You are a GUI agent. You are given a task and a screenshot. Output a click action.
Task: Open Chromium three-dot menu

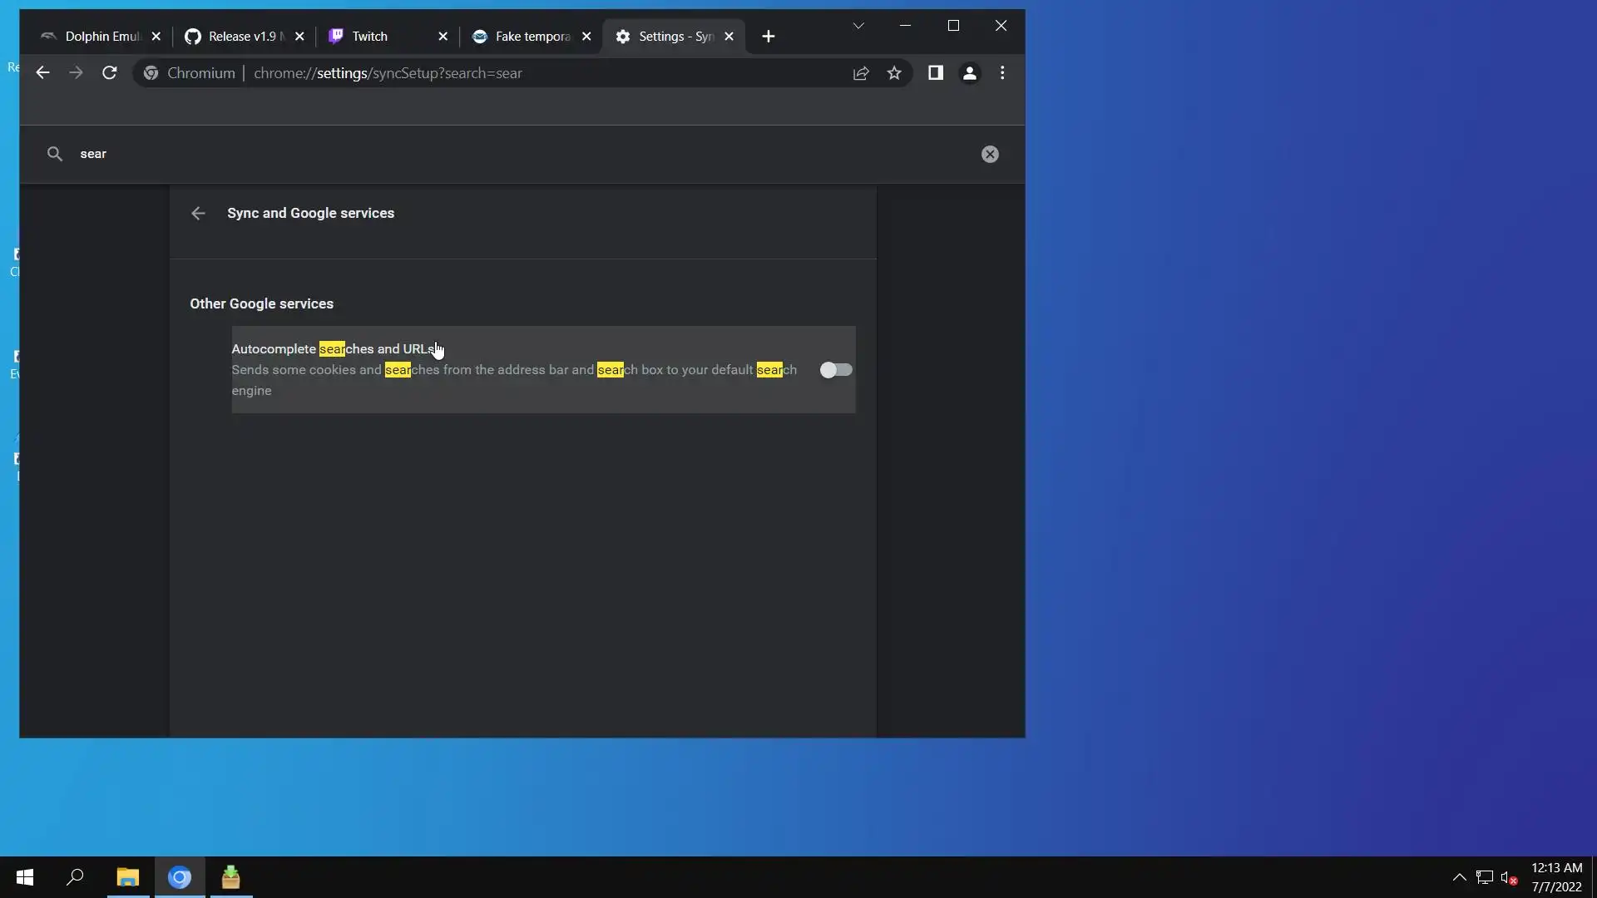[x=1002, y=73]
